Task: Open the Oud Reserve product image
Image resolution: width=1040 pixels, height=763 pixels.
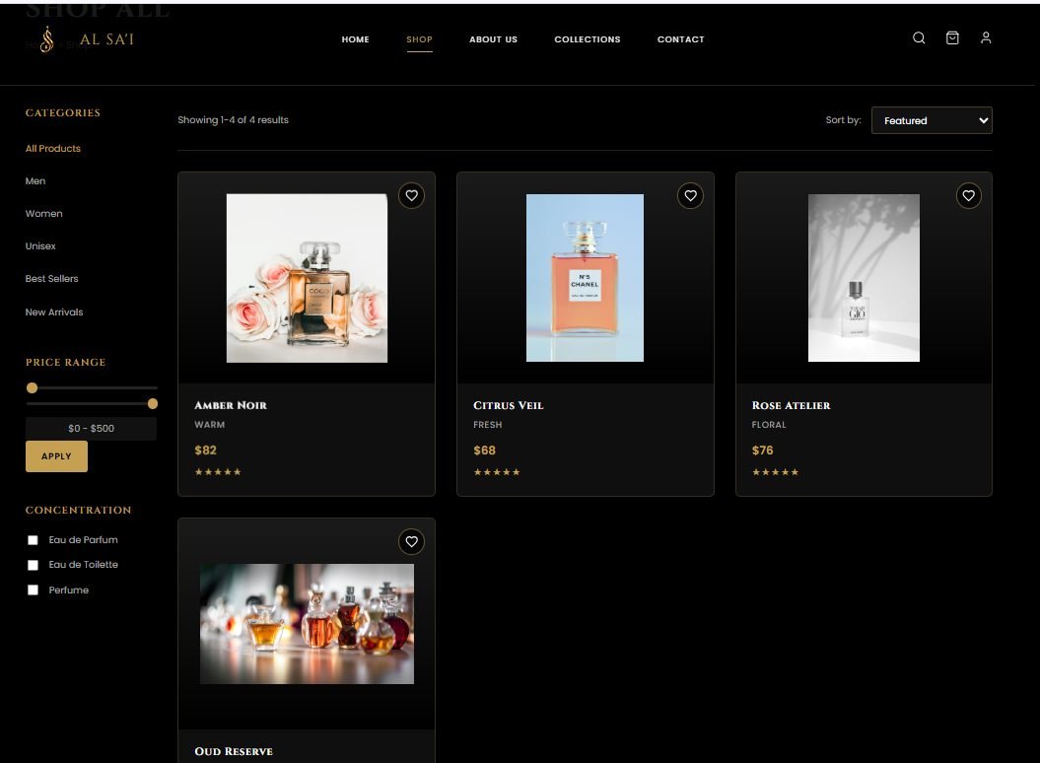Action: click(308, 624)
